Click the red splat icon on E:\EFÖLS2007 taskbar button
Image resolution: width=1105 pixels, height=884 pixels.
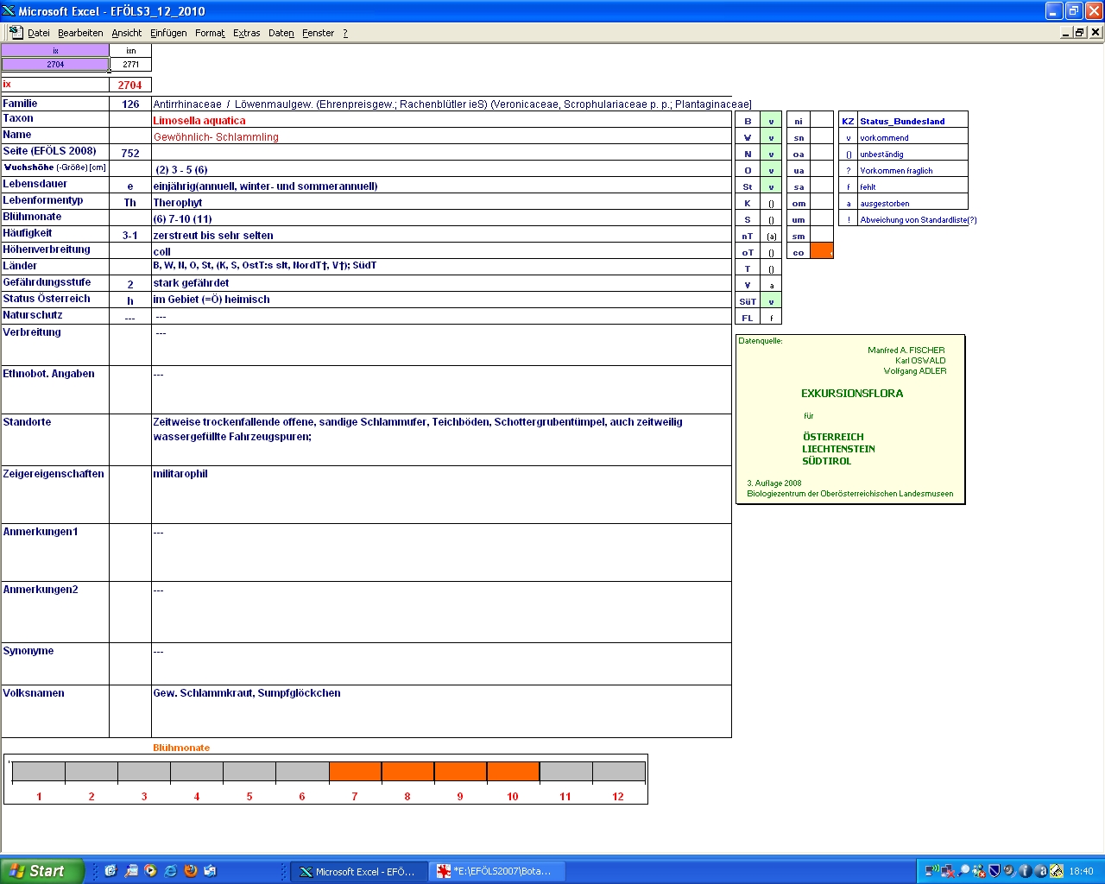tap(444, 872)
